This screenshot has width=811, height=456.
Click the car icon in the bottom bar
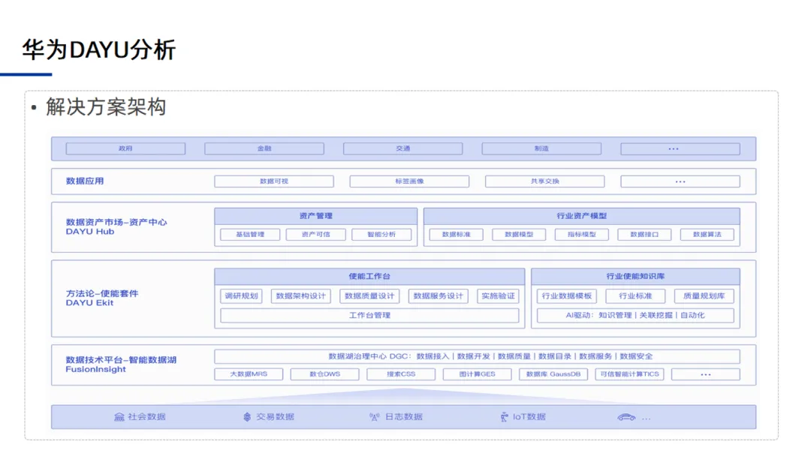(626, 417)
